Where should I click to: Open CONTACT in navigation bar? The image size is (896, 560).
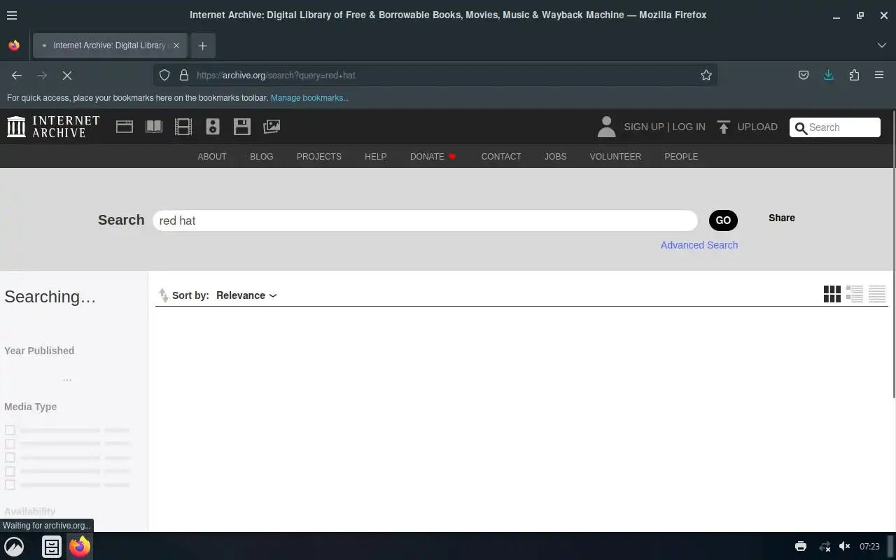501,156
